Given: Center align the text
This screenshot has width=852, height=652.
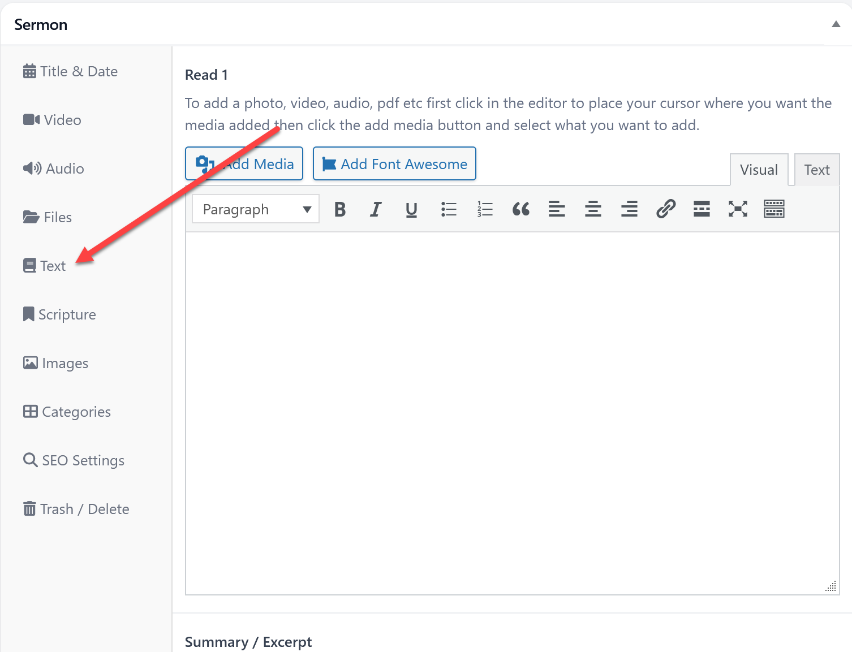Looking at the screenshot, I should pos(593,209).
